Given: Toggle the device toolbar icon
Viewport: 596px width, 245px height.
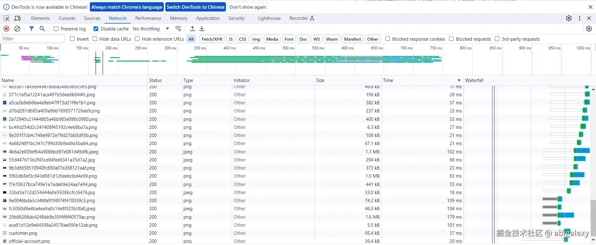Looking at the screenshot, I should pos(17,18).
